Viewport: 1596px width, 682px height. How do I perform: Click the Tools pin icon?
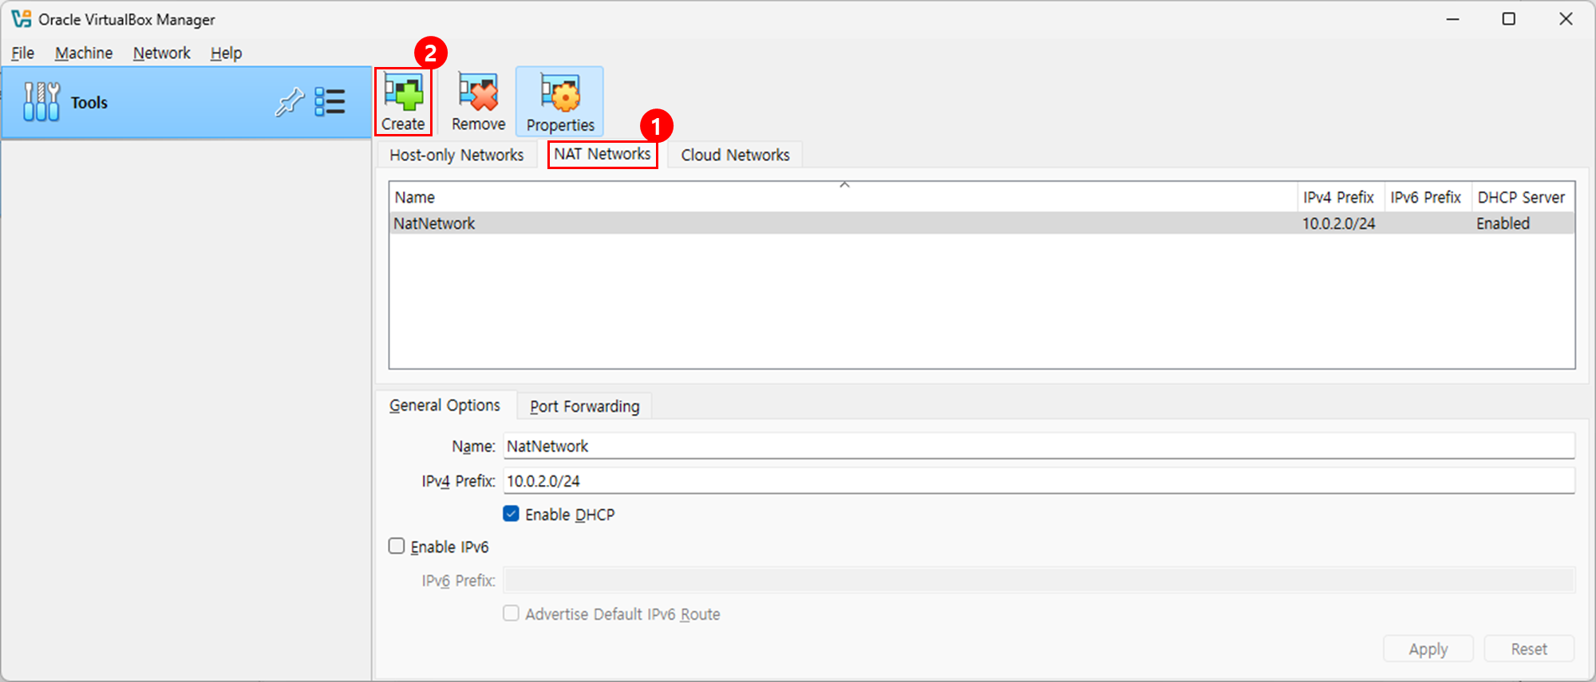point(290,102)
